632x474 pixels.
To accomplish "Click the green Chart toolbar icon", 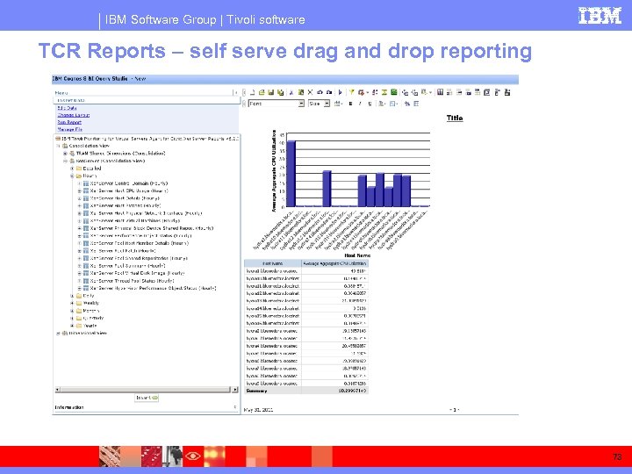I will [x=394, y=92].
